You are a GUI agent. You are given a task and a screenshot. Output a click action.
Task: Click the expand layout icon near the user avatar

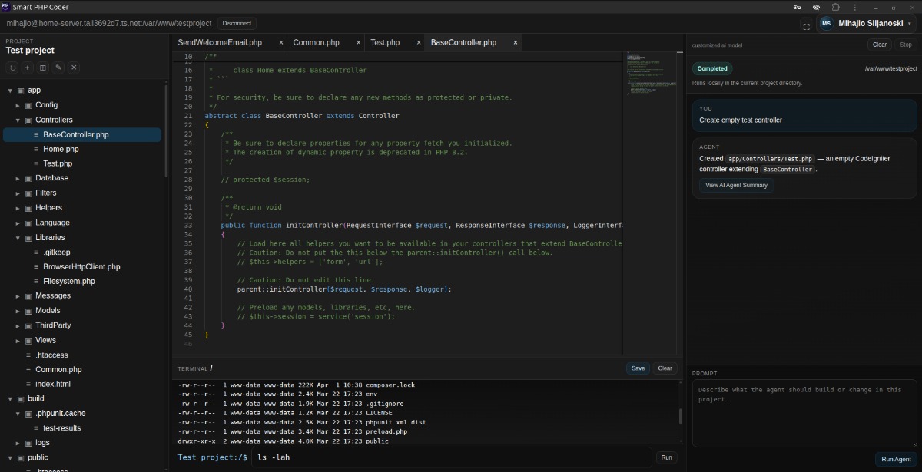point(805,25)
